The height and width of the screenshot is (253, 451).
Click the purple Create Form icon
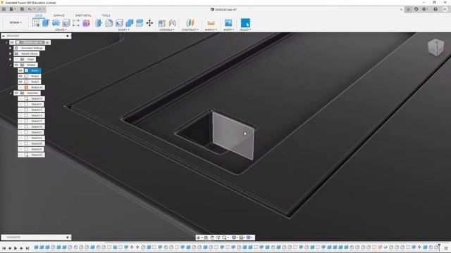click(x=86, y=23)
